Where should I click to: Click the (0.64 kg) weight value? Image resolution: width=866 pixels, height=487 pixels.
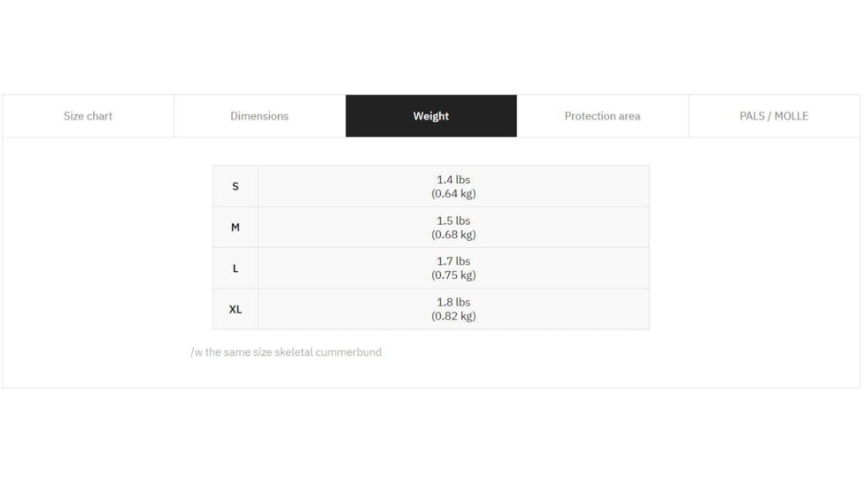click(x=453, y=194)
